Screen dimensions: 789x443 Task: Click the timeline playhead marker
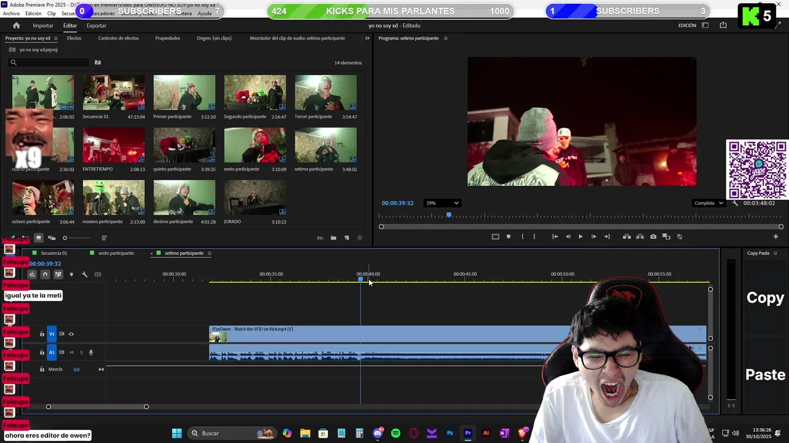[361, 280]
